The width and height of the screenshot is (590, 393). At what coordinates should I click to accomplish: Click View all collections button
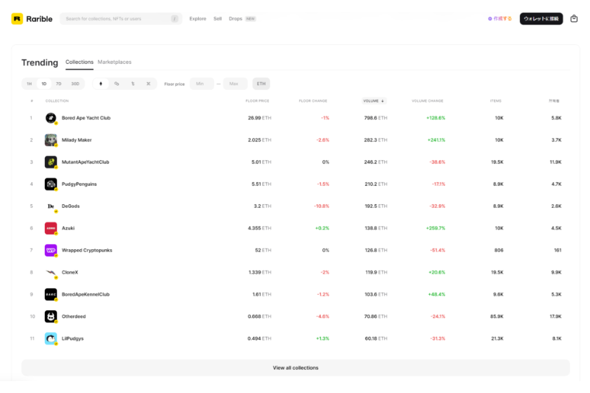point(296,368)
